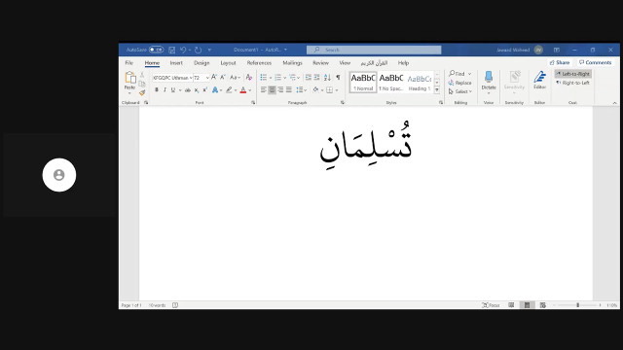Click the zoom slider in status bar

tap(577, 305)
